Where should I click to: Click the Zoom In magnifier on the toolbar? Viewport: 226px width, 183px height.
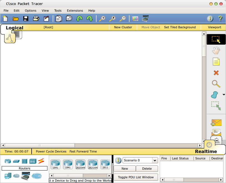pos(102,19)
